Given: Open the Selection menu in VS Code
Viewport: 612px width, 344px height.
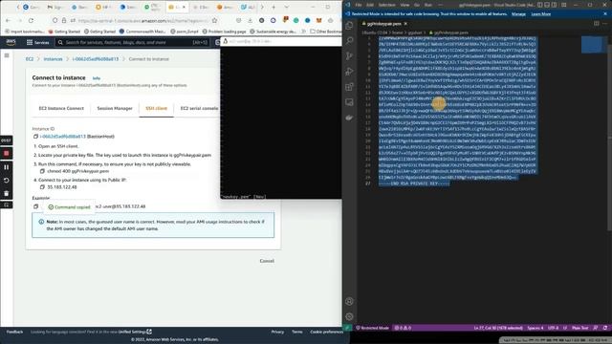Looking at the screenshot, I should [386, 5].
